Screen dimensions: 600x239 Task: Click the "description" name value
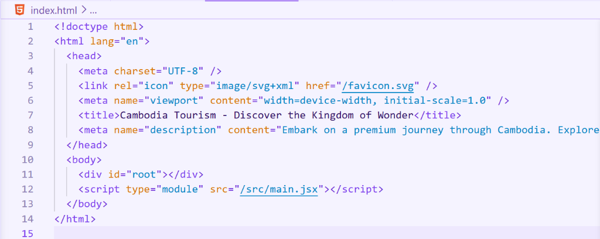pyautogui.click(x=183, y=130)
